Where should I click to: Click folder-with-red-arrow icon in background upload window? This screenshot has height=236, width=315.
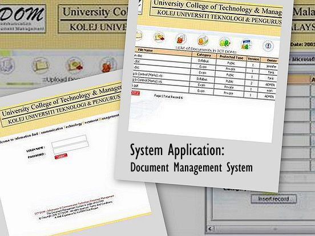point(75,65)
